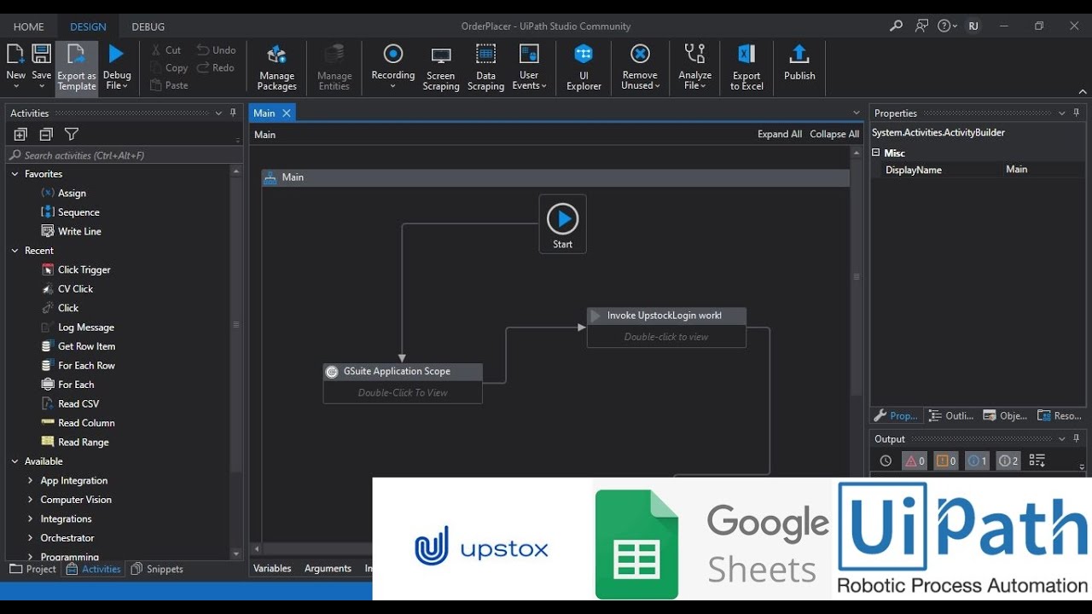
Task: Launch Data Scraping tool
Action: pos(485,68)
